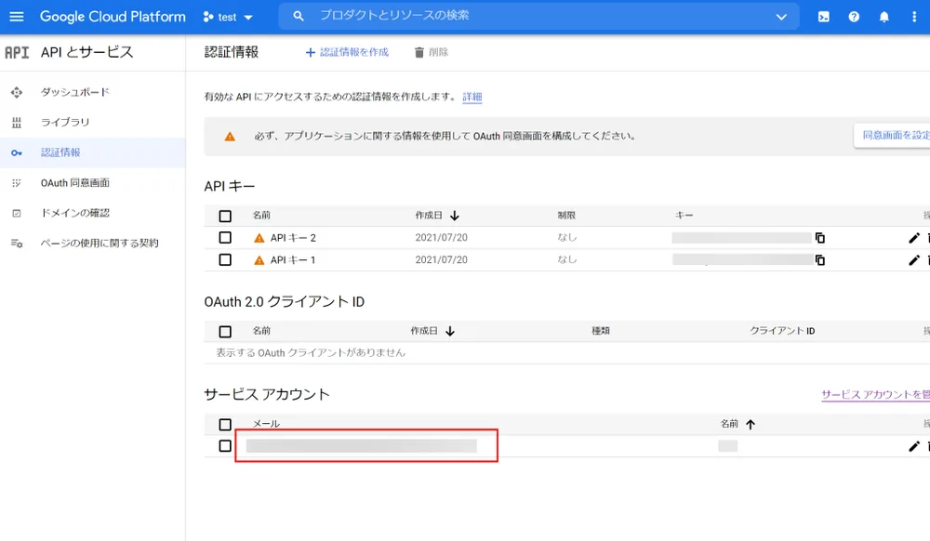Open the notifications bell
Image resolution: width=930 pixels, height=541 pixels.
(883, 17)
